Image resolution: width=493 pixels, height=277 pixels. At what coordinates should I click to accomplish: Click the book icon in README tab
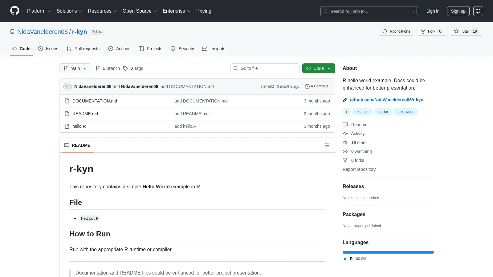(67, 145)
